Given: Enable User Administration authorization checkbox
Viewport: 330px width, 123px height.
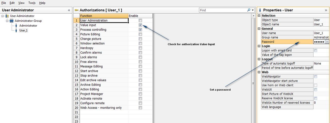Looking at the screenshot, I should pyautogui.click(x=140, y=21).
